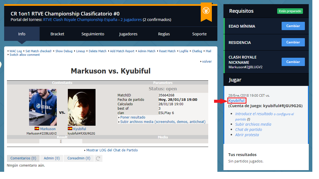Viewport: 319px width, 179px height.
Task: Click the Mail admin link
Action: (x=208, y=51)
